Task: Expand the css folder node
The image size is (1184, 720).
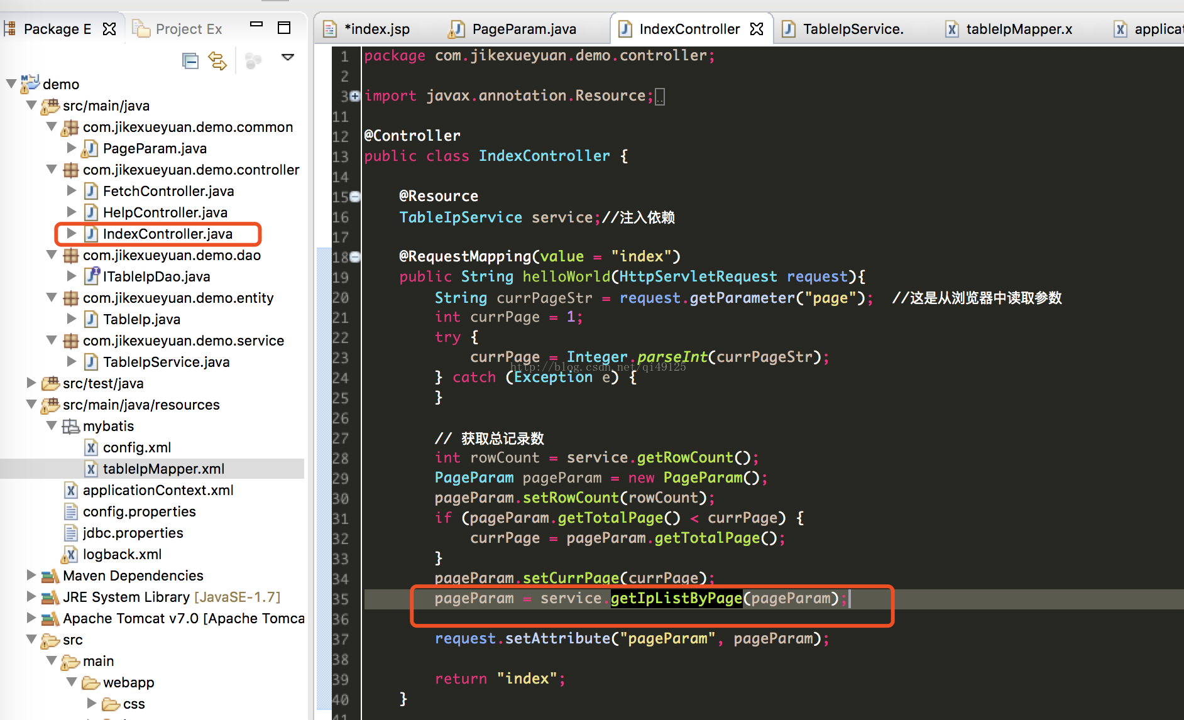Action: (92, 703)
